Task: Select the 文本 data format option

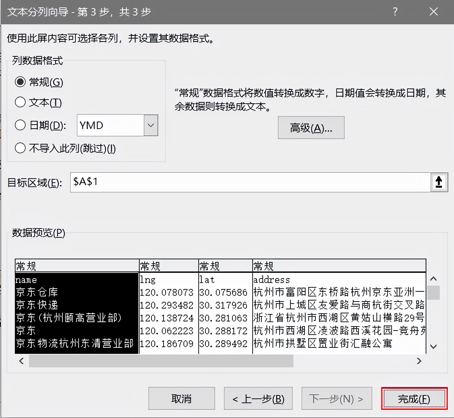Action: pos(20,102)
